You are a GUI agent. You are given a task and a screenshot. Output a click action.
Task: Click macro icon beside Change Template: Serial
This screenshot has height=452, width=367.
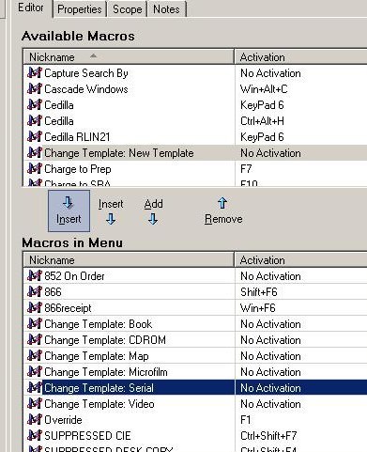(x=35, y=388)
